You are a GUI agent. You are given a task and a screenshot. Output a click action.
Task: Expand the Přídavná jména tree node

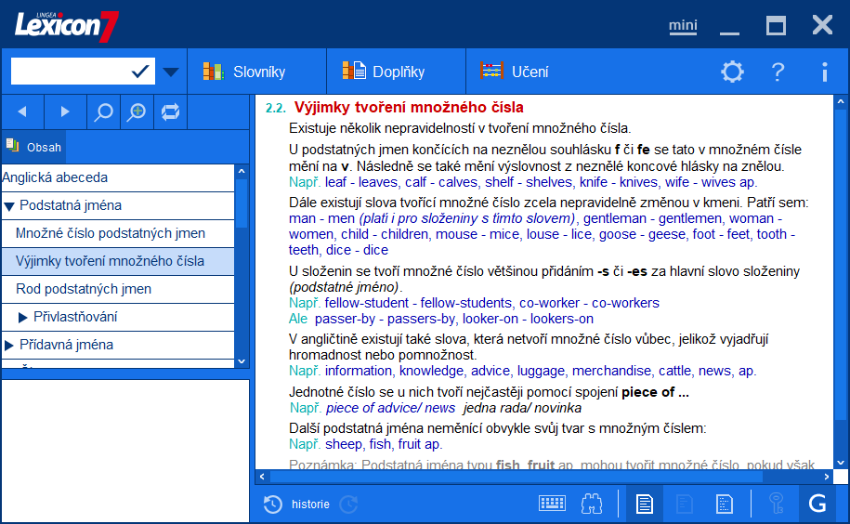click(8, 346)
